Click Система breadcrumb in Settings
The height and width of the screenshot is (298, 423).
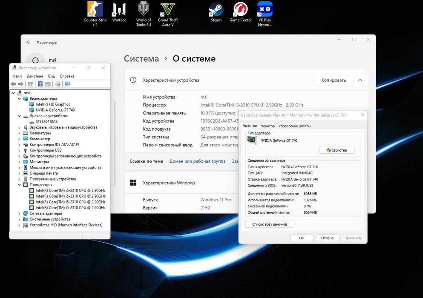tap(141, 58)
